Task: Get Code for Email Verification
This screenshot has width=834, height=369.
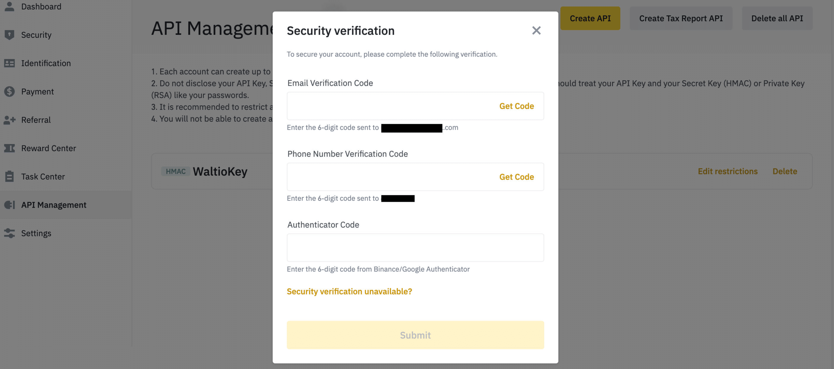Action: [x=516, y=106]
